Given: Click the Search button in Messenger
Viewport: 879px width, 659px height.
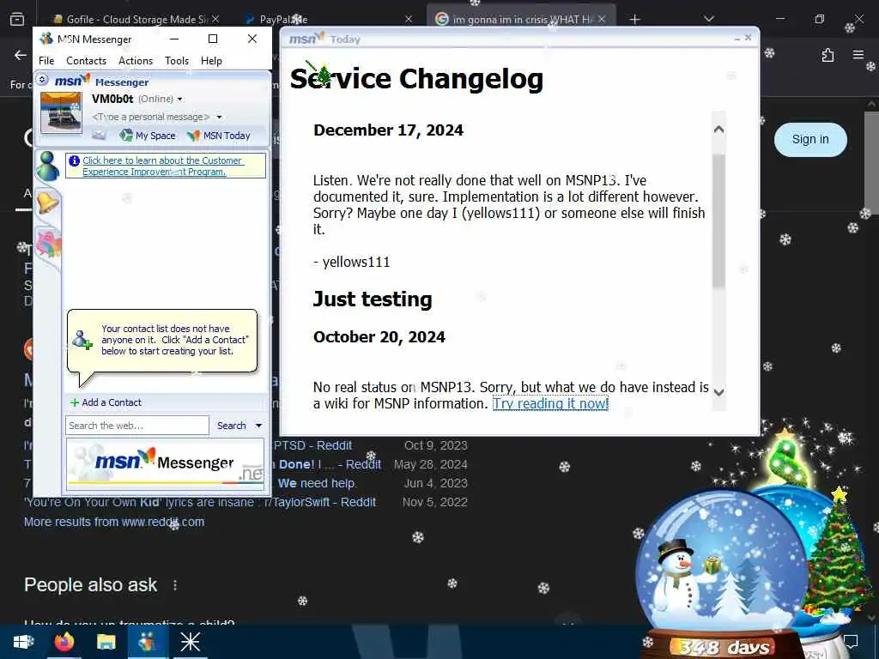Looking at the screenshot, I should click(x=232, y=426).
